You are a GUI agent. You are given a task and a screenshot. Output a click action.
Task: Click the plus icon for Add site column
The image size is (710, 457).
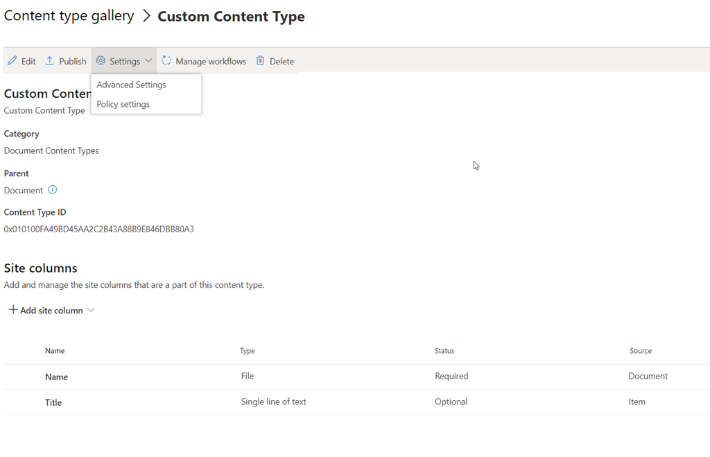(x=12, y=310)
